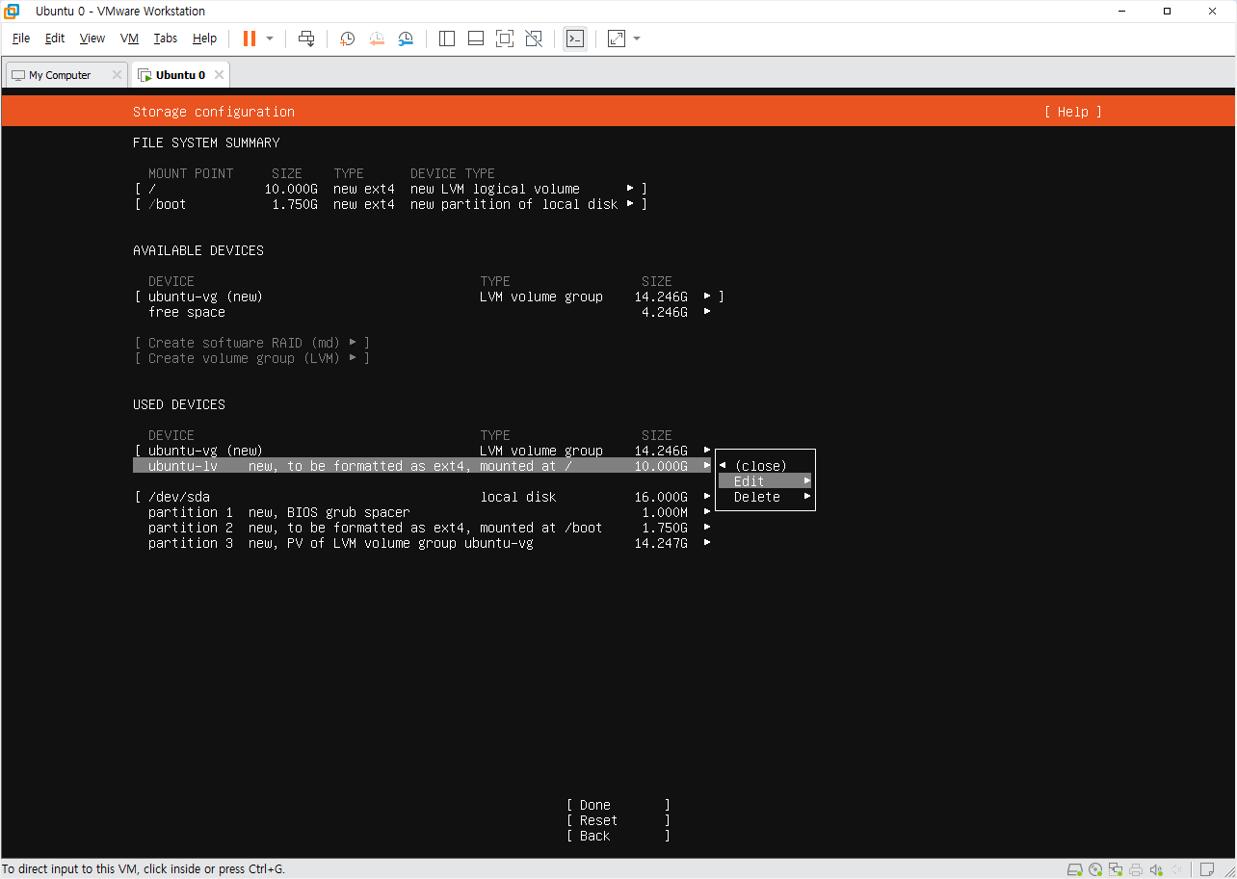Click hard disk status bar icon
The image size is (1237, 879).
tap(1074, 869)
